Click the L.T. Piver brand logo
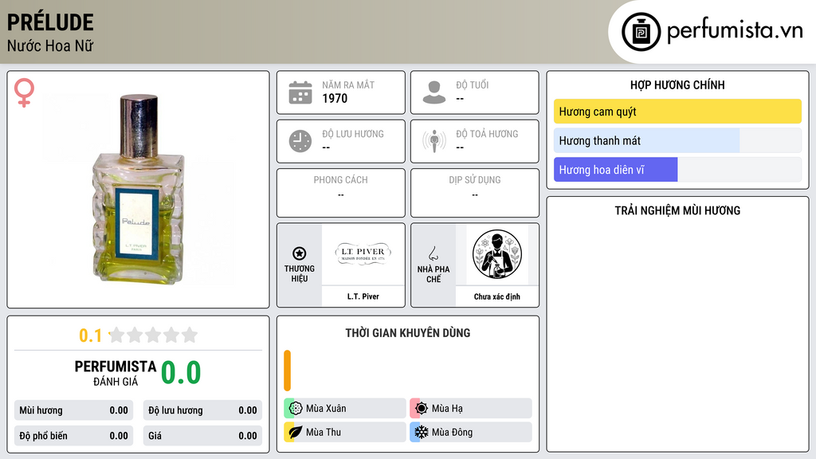Viewport: 816px width, 459px height. coord(363,254)
